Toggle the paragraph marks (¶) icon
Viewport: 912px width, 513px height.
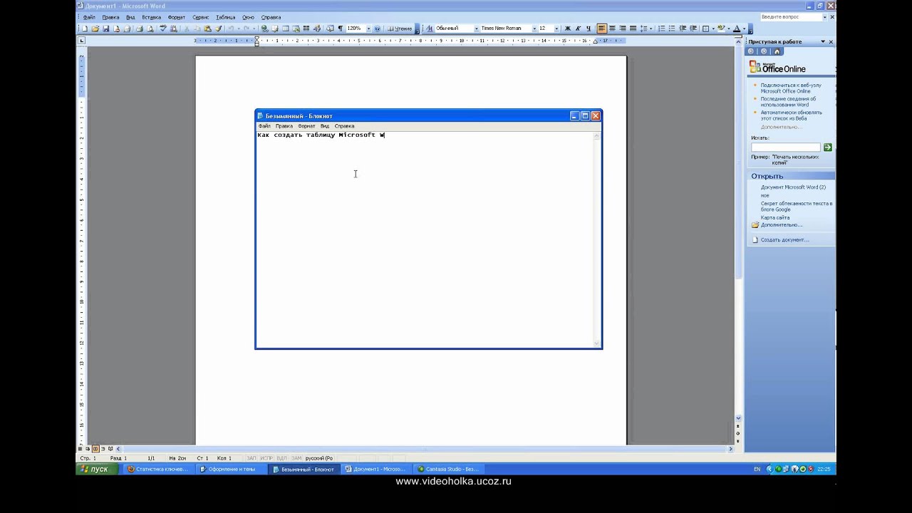[340, 28]
